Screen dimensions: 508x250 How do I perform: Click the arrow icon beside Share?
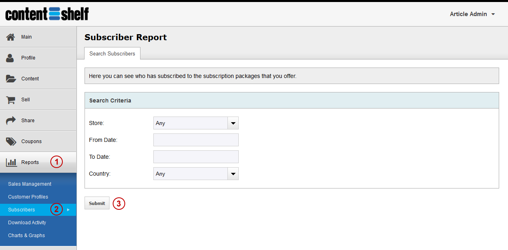coord(11,121)
